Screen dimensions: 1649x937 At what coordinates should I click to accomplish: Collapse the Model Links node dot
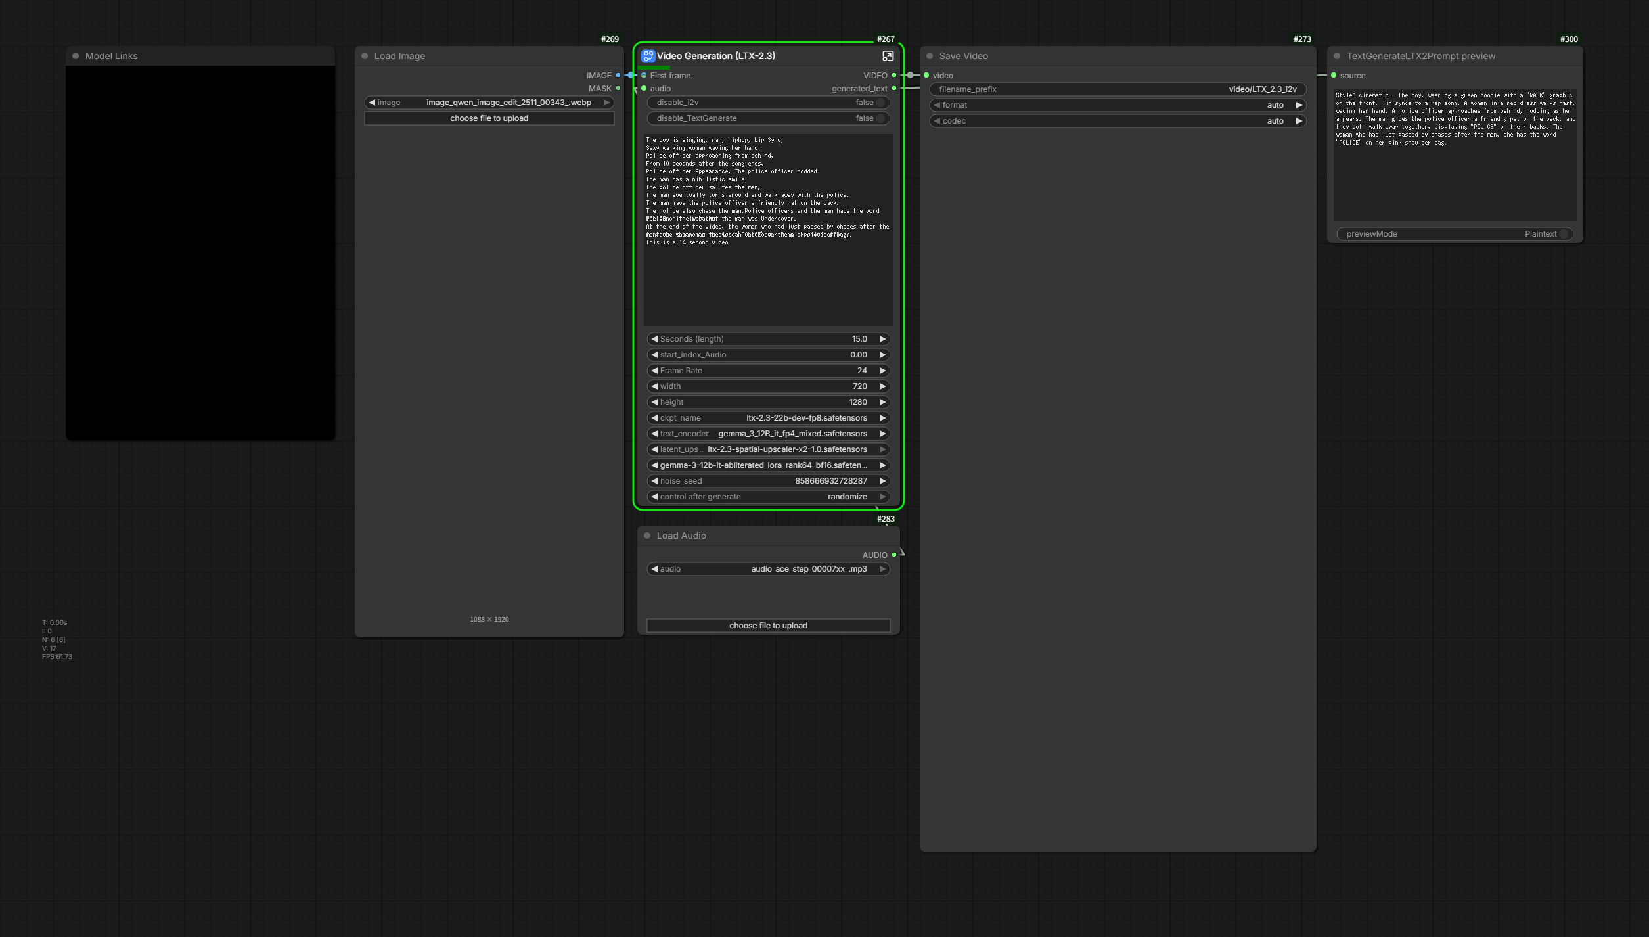click(x=76, y=56)
